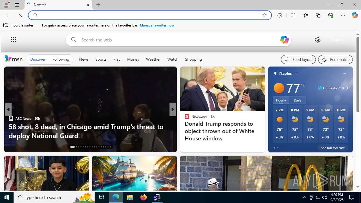The width and height of the screenshot is (361, 203).
Task: Open the News section
Action: point(84,59)
